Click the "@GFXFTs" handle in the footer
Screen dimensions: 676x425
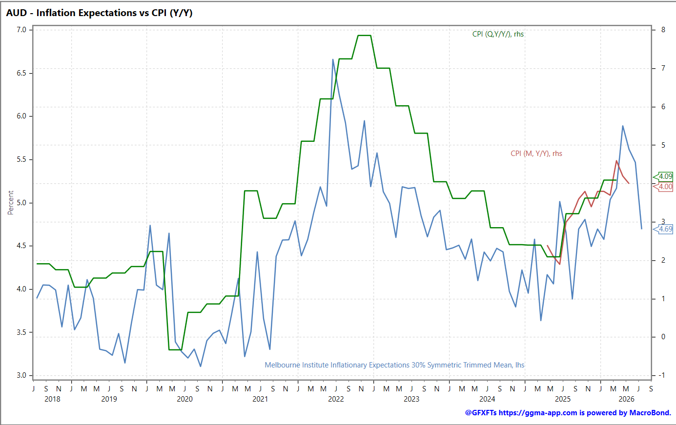[481, 413]
